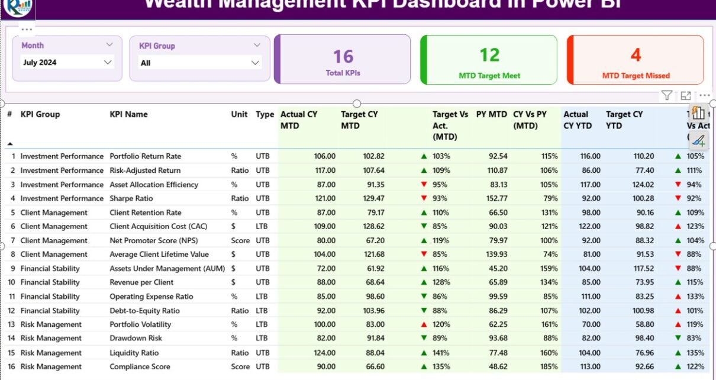Select the MTD Target Missed card
Image resolution: width=716 pixels, height=380 pixels.
click(636, 59)
